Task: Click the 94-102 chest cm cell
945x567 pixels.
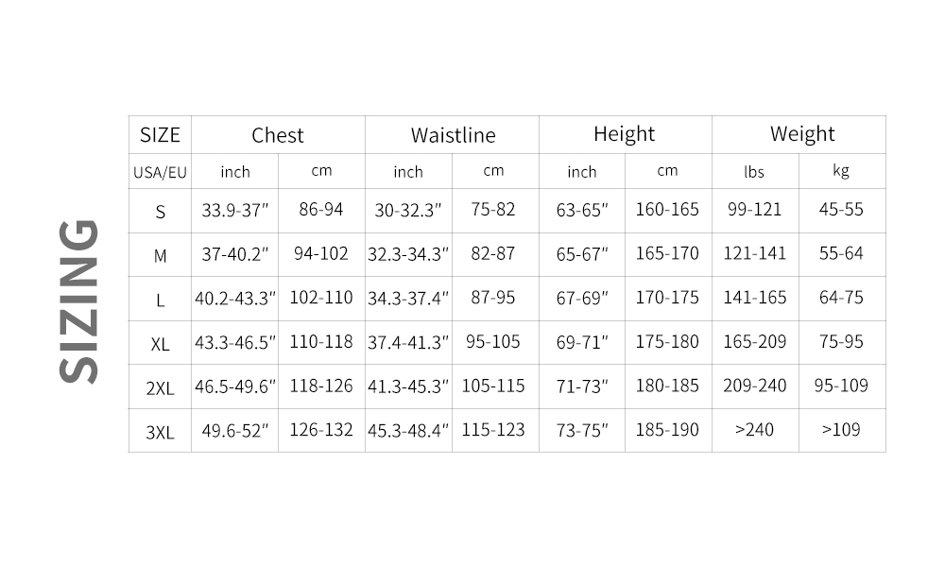Action: (321, 253)
